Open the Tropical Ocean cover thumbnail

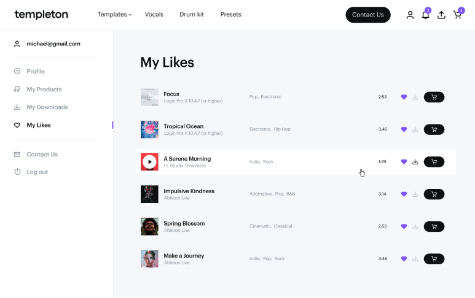click(149, 129)
